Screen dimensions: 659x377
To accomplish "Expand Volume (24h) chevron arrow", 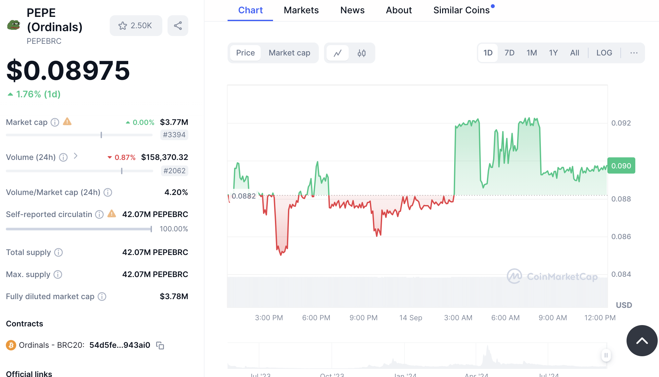I will [x=76, y=156].
